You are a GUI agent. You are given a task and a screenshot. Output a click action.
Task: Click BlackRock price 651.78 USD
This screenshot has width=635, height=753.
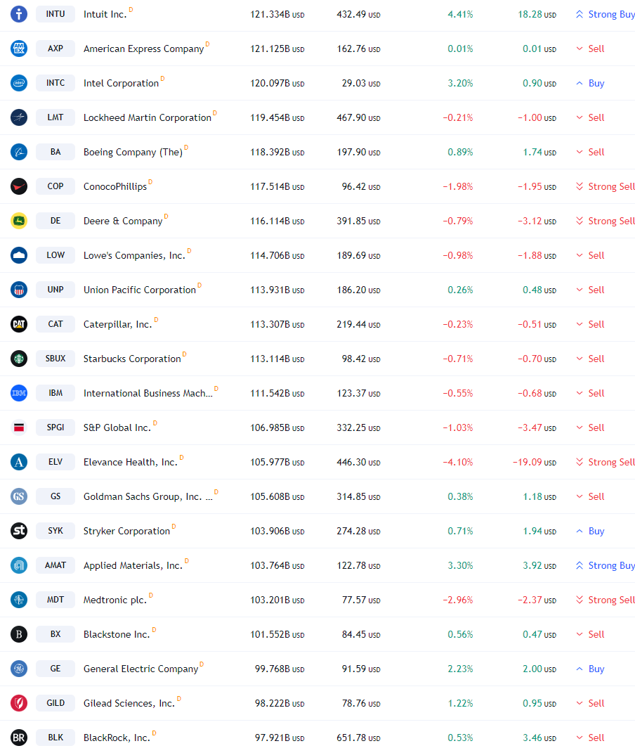(x=358, y=738)
